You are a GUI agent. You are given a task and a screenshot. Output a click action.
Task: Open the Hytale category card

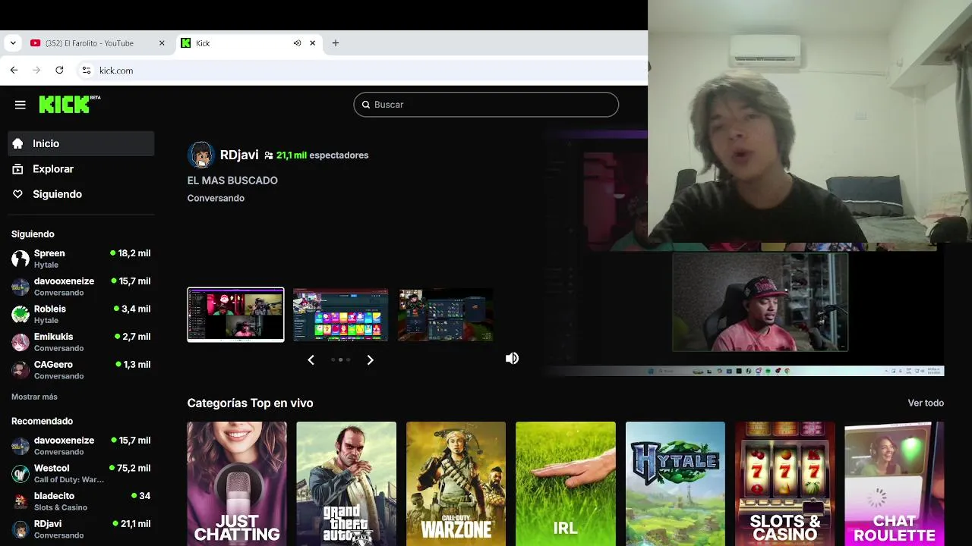point(675,484)
